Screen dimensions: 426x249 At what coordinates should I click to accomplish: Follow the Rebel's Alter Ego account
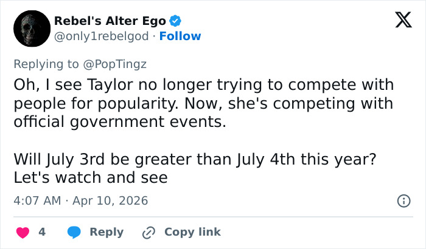180,36
